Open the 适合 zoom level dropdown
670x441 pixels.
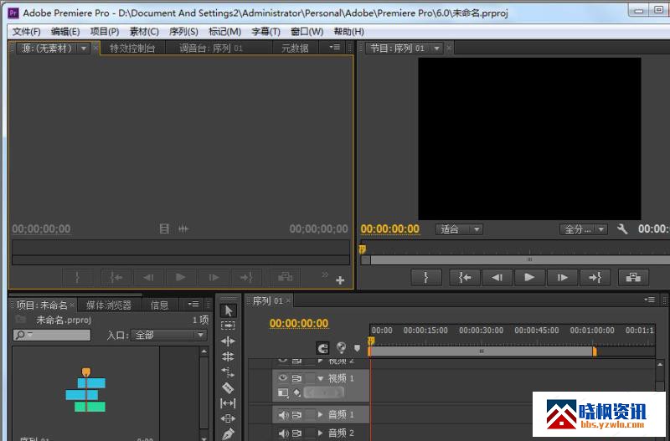click(459, 229)
